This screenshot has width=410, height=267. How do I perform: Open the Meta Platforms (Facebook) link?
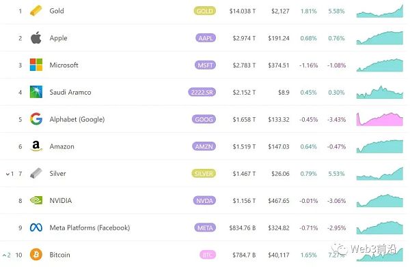tap(90, 227)
